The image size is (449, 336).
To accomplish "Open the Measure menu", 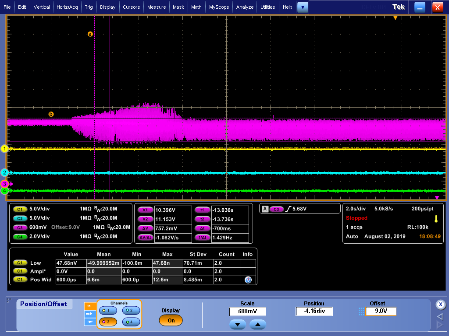I will pos(157,7).
